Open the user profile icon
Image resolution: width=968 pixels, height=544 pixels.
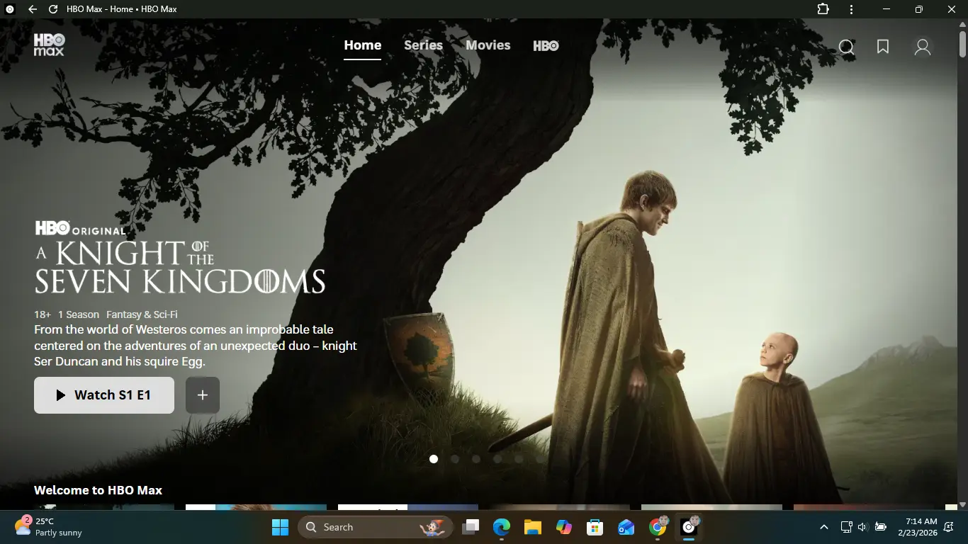click(922, 47)
